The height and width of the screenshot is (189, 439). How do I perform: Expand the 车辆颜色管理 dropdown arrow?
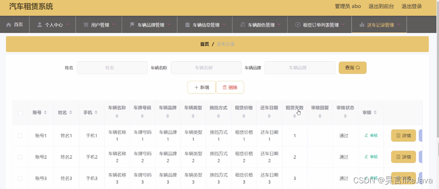pos(279,24)
